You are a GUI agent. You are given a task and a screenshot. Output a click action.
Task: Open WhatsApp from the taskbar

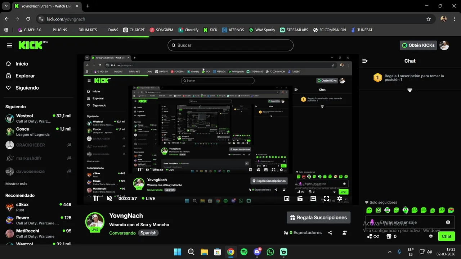(270, 252)
